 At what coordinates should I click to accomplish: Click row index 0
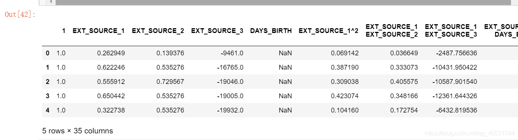click(47, 53)
